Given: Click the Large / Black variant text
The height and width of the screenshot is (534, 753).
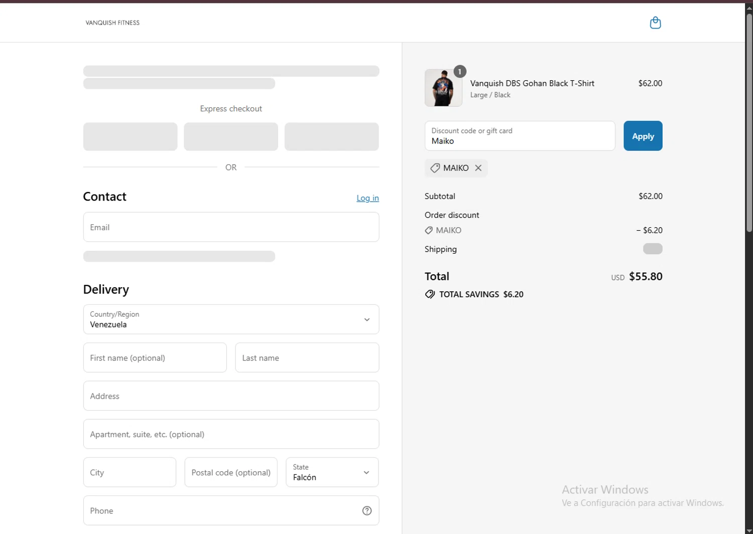Looking at the screenshot, I should click(490, 95).
